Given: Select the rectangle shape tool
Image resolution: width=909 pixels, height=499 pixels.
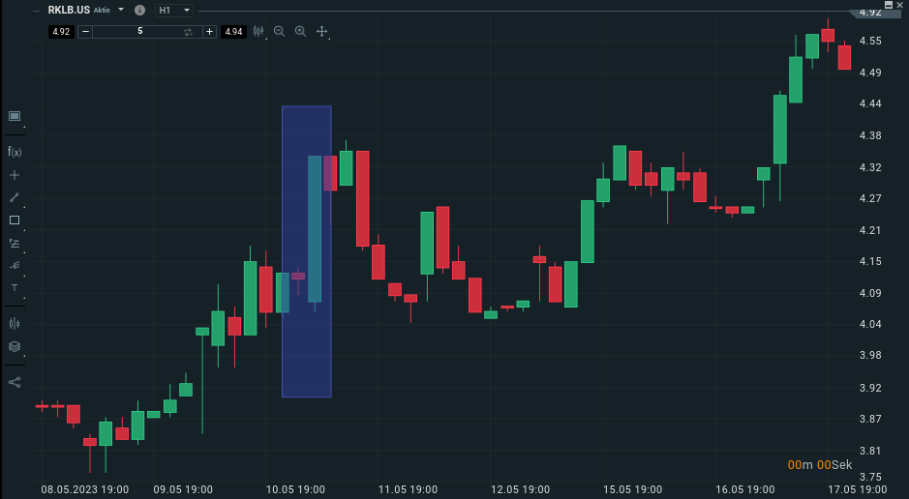Looking at the screenshot, I should (x=15, y=220).
